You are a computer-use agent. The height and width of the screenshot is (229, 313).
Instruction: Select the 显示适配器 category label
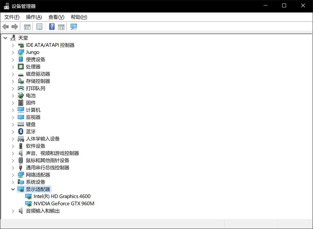(38, 189)
